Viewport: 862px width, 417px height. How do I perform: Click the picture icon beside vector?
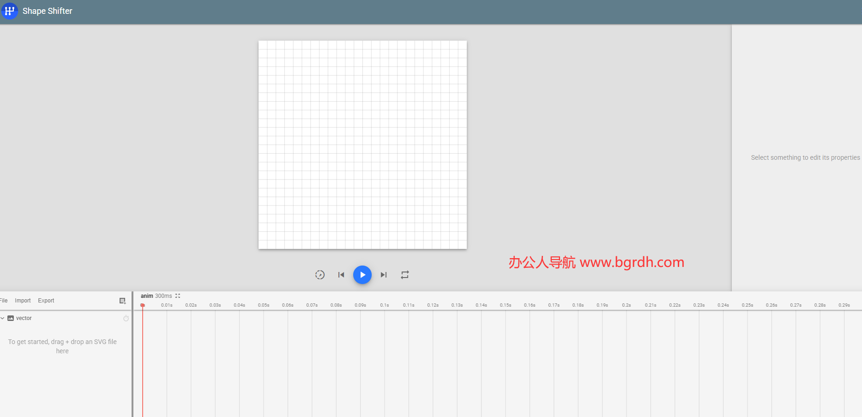(11, 318)
